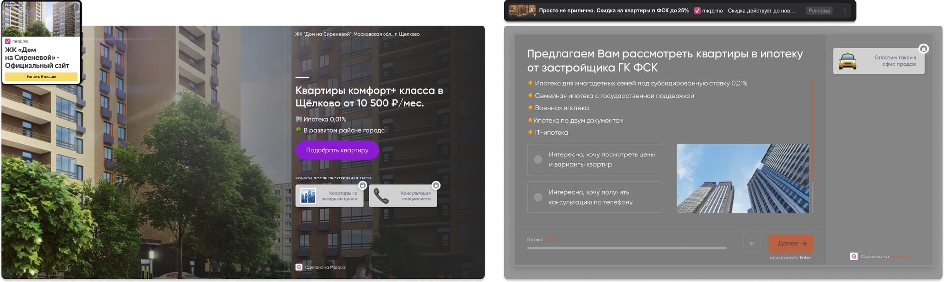Click the buildings icon on the apartments bonus card

pos(308,196)
